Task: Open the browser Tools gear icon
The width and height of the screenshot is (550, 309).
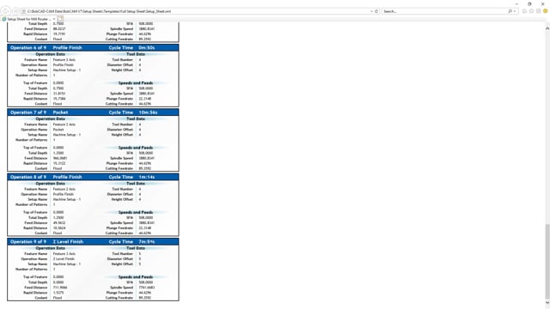Action: (x=539, y=11)
